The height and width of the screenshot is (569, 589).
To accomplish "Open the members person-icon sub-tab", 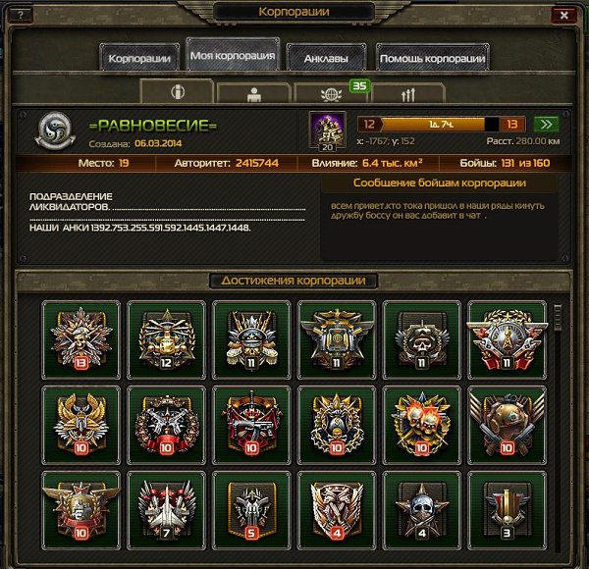I will [x=254, y=93].
